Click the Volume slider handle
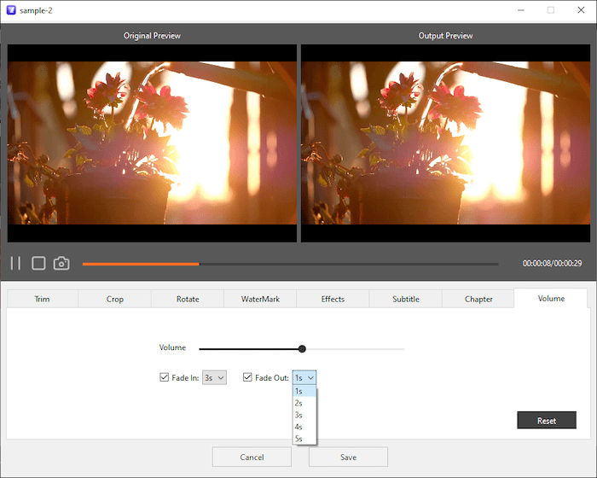This screenshot has width=597, height=478. click(302, 348)
